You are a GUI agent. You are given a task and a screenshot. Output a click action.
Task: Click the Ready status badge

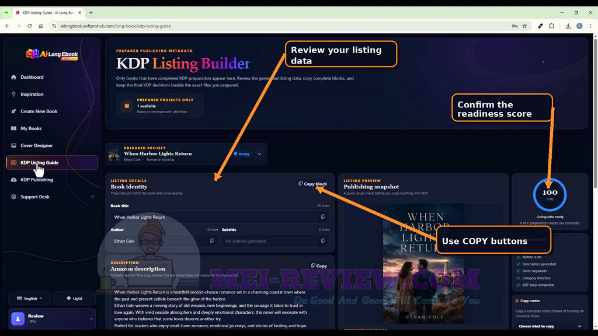coord(242,154)
